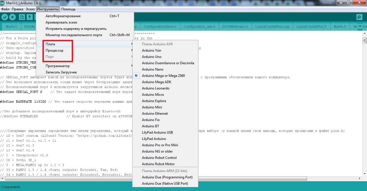Viewport: 367px width, 191px height.
Task: Select Arduino Due (Programming Port) board
Action: [165, 177]
